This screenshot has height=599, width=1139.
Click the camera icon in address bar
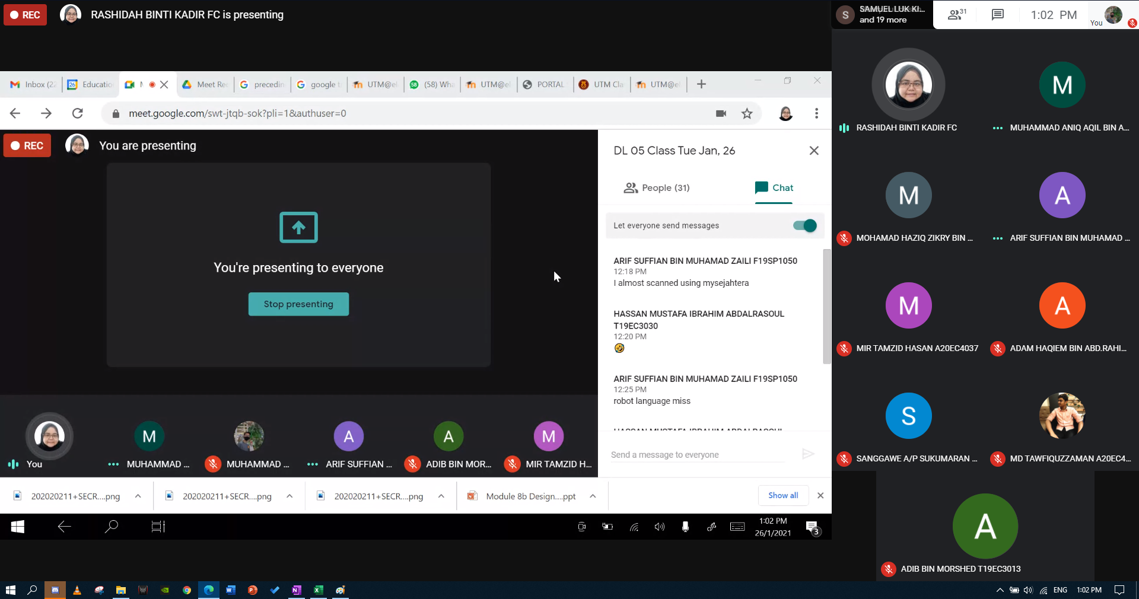721,113
